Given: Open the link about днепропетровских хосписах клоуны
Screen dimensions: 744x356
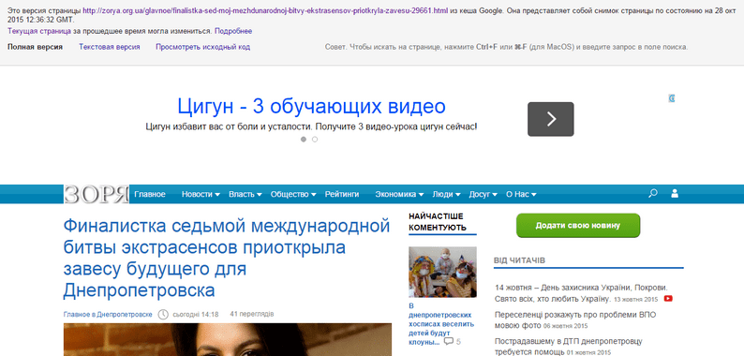Looking at the screenshot, I should pyautogui.click(x=441, y=324).
